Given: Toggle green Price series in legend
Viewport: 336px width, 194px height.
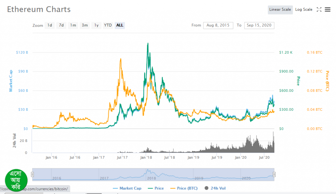Looking at the screenshot, I should pyautogui.click(x=157, y=188).
